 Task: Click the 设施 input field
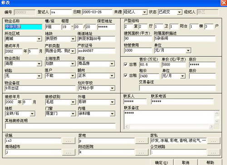click(33, 140)
